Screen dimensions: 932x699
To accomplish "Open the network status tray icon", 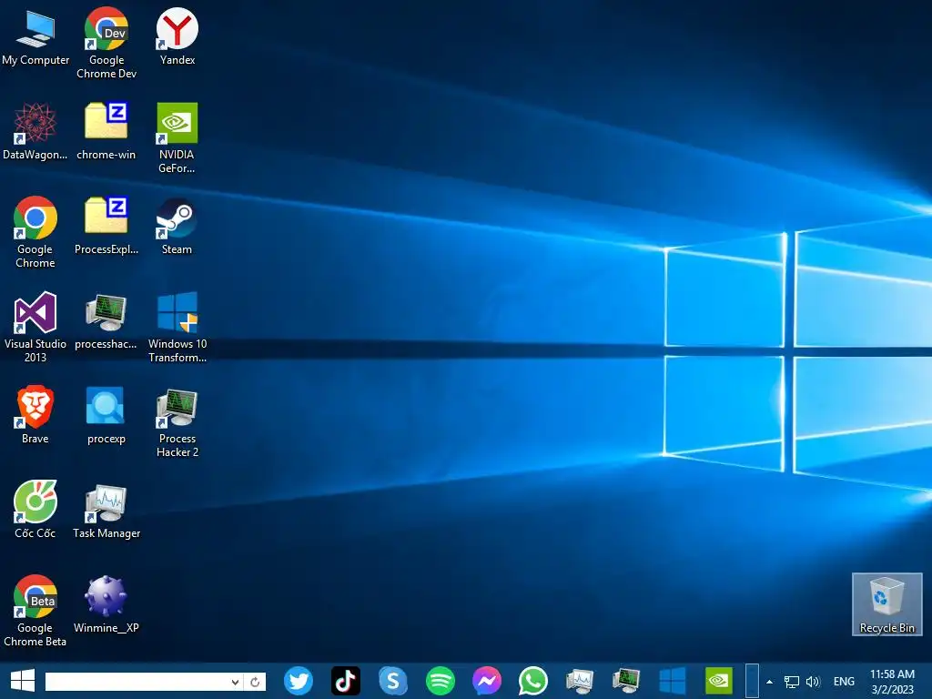I will pos(791,682).
